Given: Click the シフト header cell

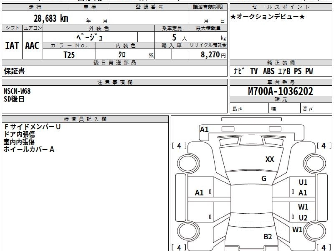Looking at the screenshot, I should [x=12, y=28].
